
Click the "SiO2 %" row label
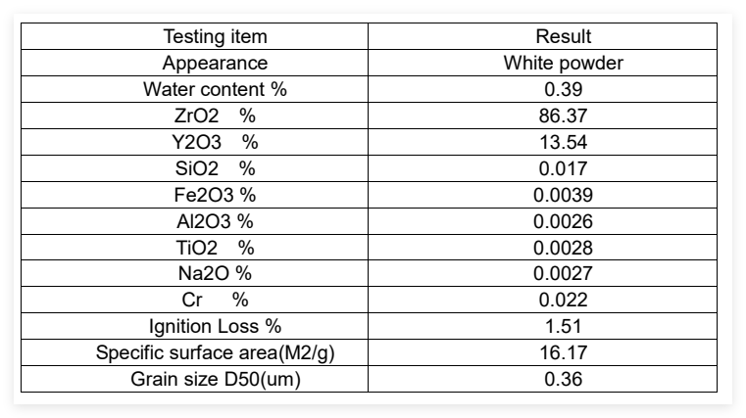point(215,168)
